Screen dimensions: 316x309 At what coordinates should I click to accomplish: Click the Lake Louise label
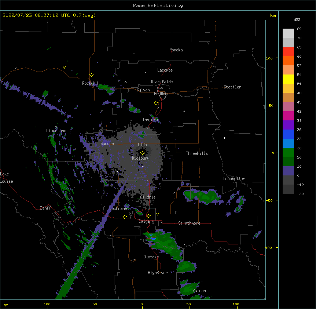point(7,178)
